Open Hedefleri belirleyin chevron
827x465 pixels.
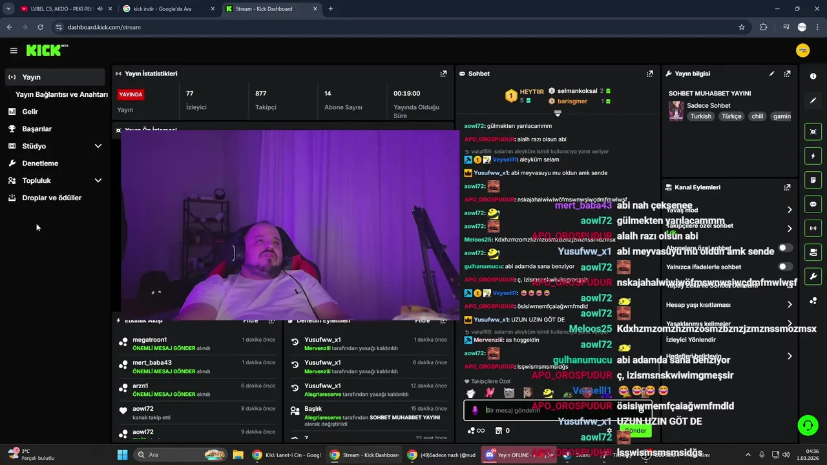790,356
